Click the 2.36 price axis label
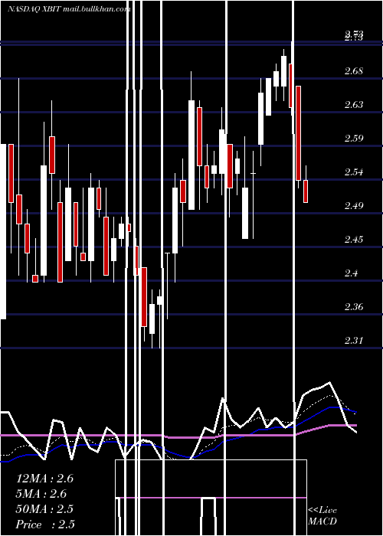The width and height of the screenshot is (383, 536). tap(354, 306)
